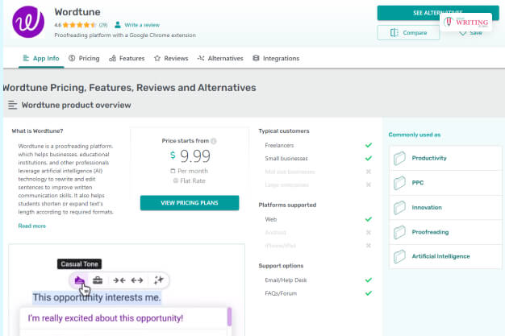Viewport: 505px width, 336px height.
Task: Click the Expand arrows icon
Action: point(137,280)
